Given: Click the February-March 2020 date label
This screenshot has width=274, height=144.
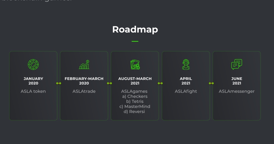Looking at the screenshot, I should [x=84, y=81].
